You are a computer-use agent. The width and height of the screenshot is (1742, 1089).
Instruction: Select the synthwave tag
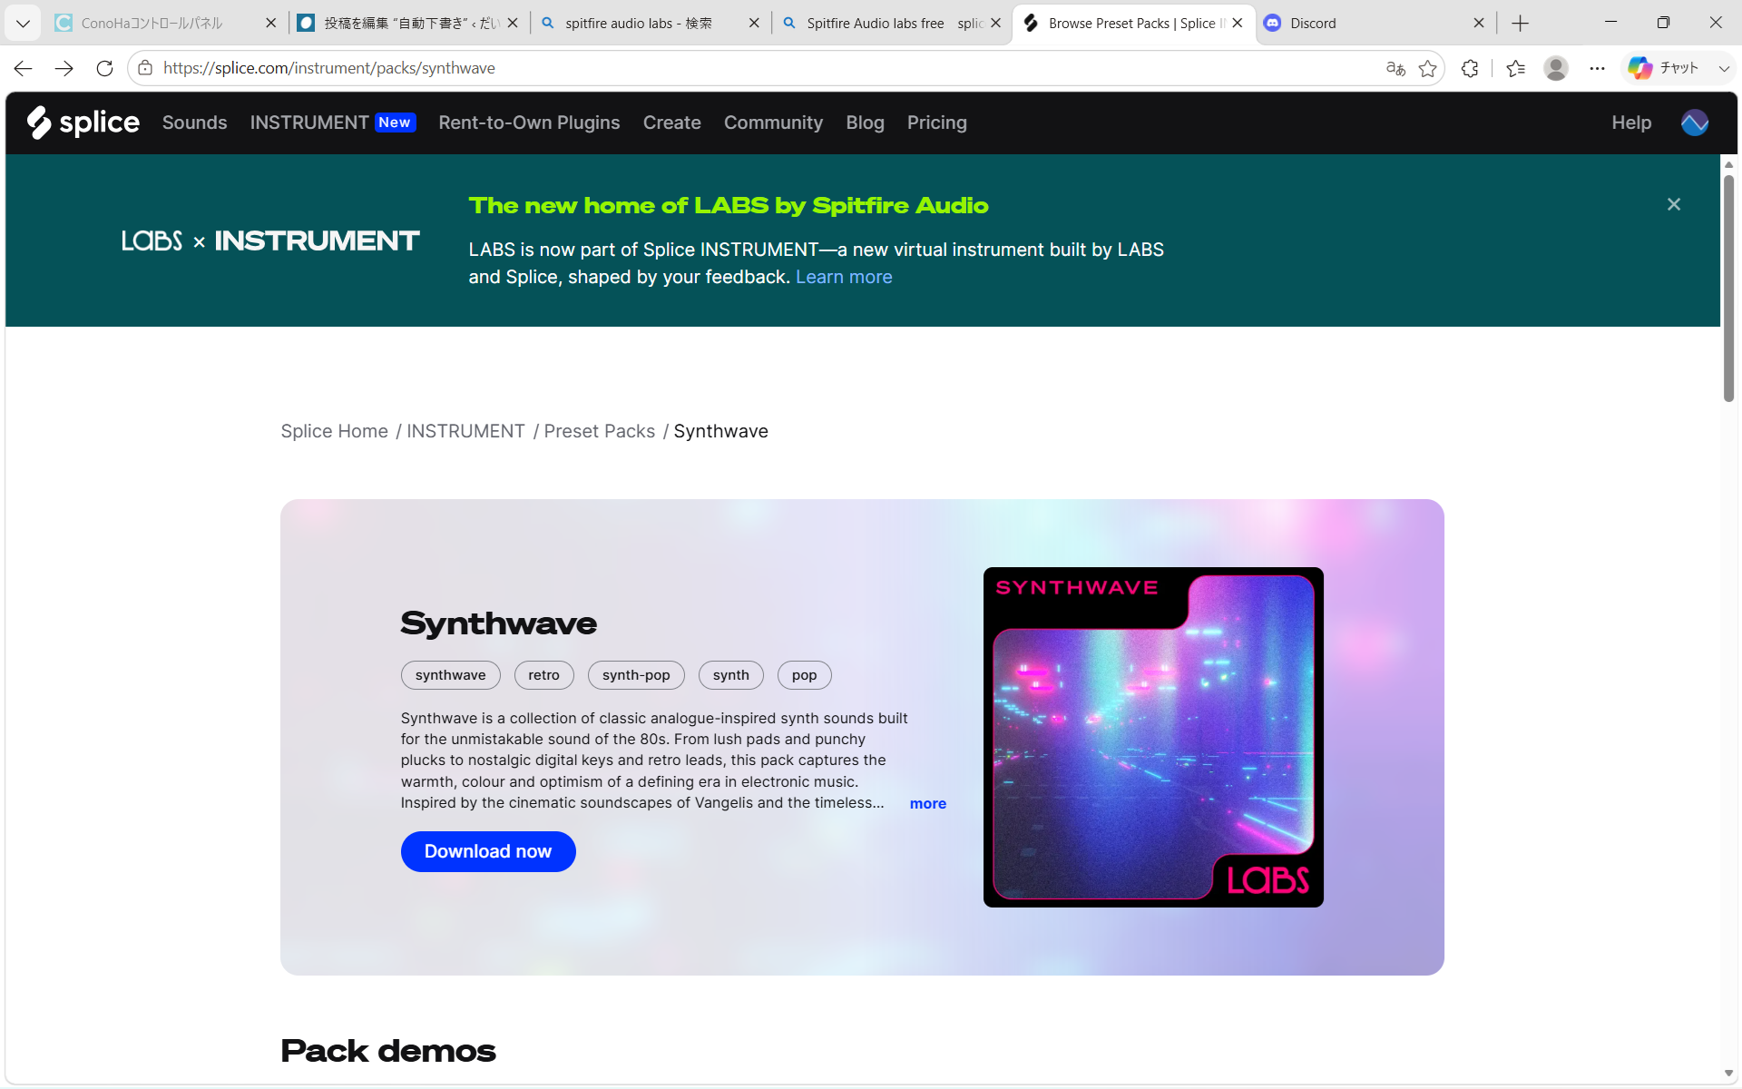[450, 675]
